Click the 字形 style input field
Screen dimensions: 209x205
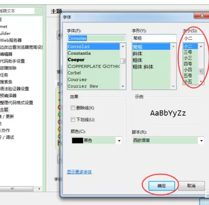pos(154,38)
